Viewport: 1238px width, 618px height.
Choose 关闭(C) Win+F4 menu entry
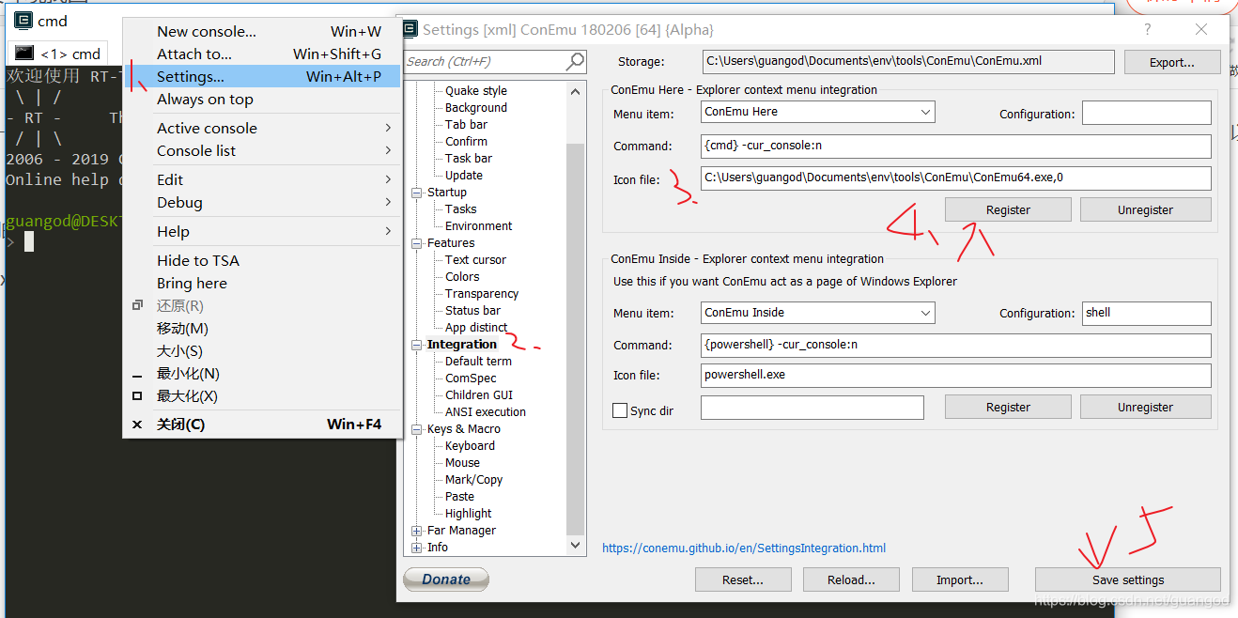click(x=262, y=425)
